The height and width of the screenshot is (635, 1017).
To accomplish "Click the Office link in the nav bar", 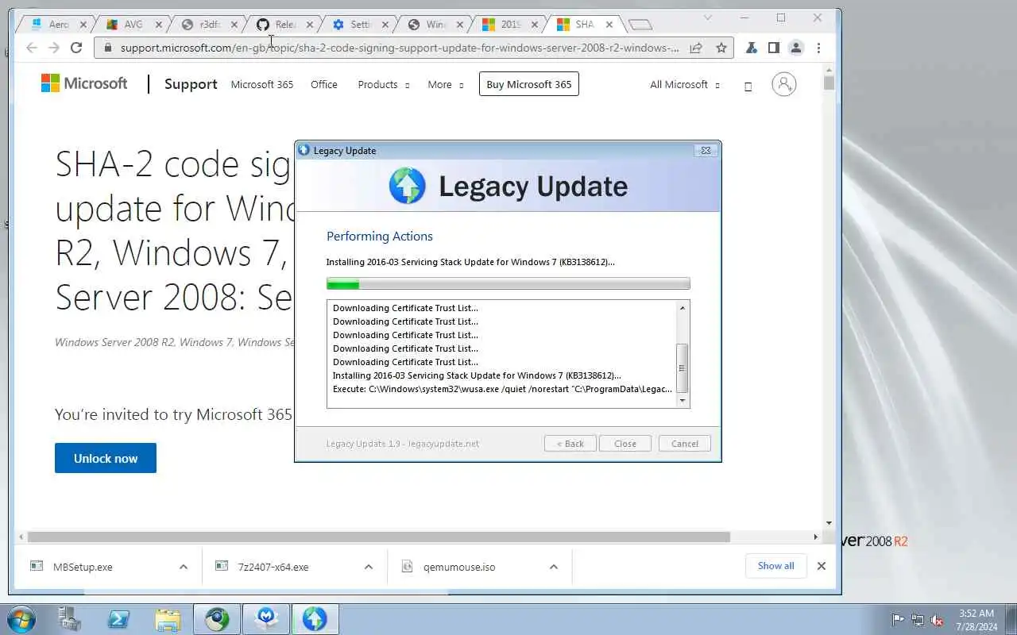I will pos(324,84).
